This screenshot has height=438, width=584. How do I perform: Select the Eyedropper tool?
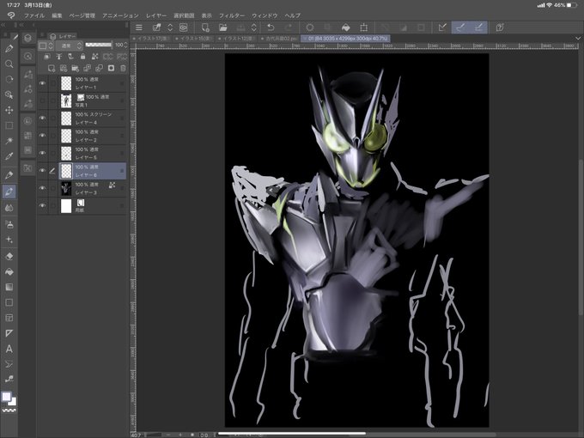tap(9, 156)
